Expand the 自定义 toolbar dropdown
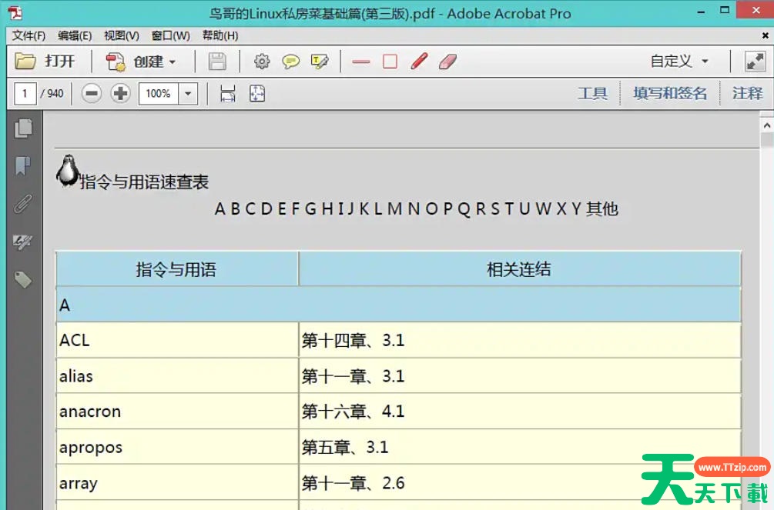 click(705, 62)
